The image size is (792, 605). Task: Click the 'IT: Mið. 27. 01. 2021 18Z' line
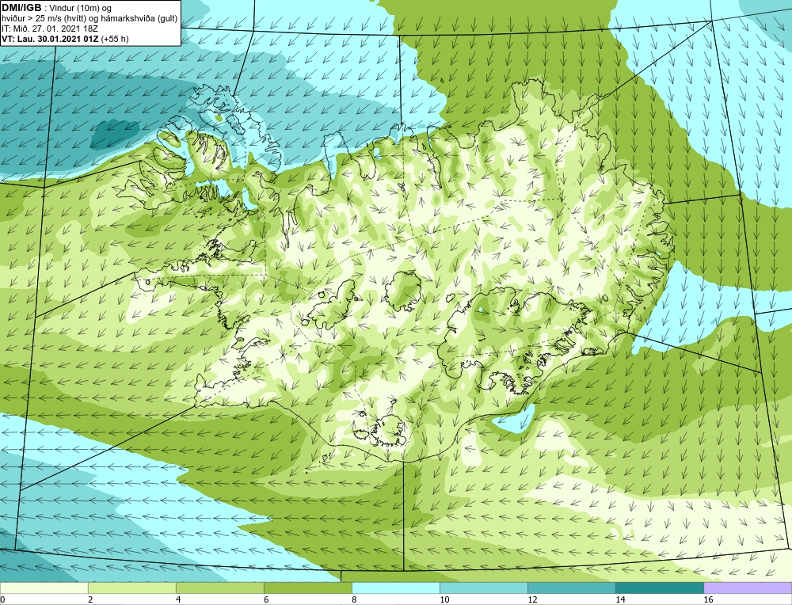tap(49, 29)
